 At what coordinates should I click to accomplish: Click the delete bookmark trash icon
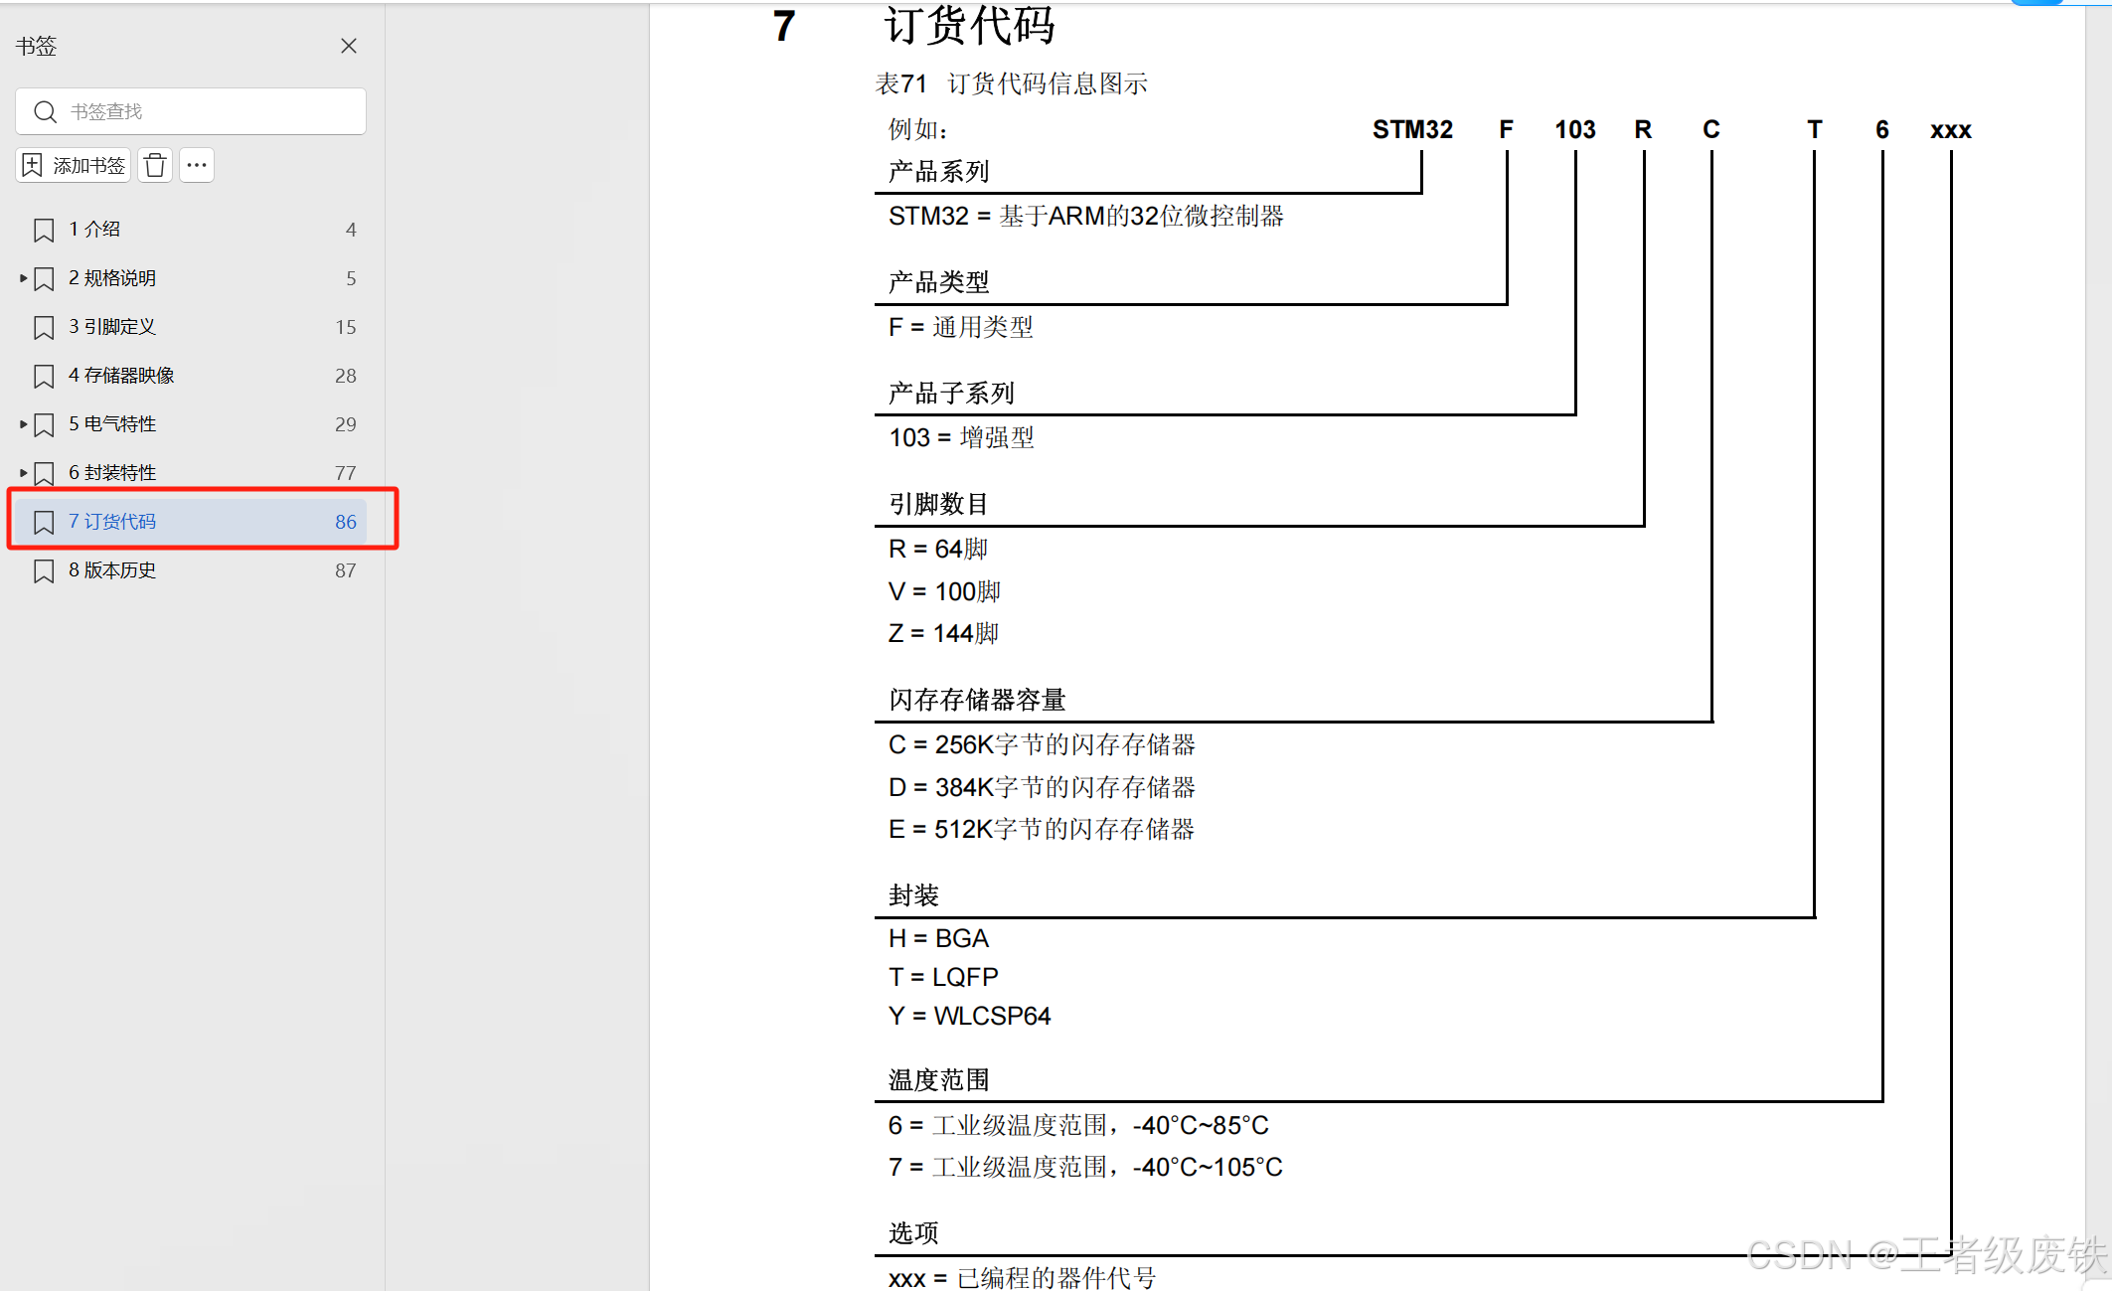[x=155, y=165]
